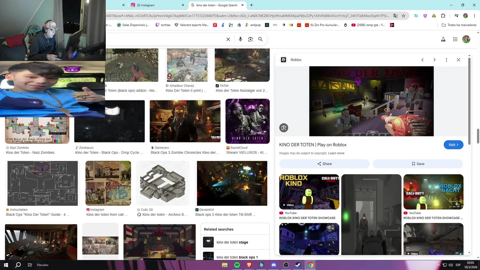Open the antipop bookmark

(x=253, y=25)
